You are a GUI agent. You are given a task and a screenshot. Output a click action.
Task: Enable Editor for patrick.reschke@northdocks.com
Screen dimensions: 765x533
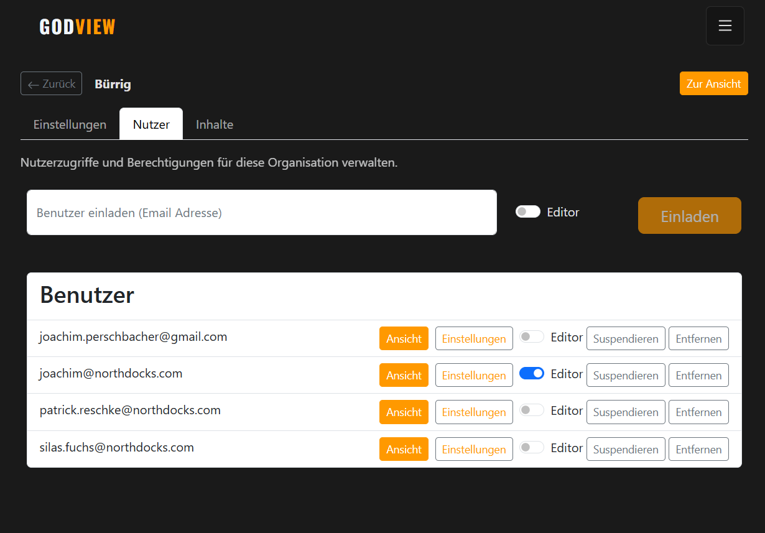coord(532,410)
